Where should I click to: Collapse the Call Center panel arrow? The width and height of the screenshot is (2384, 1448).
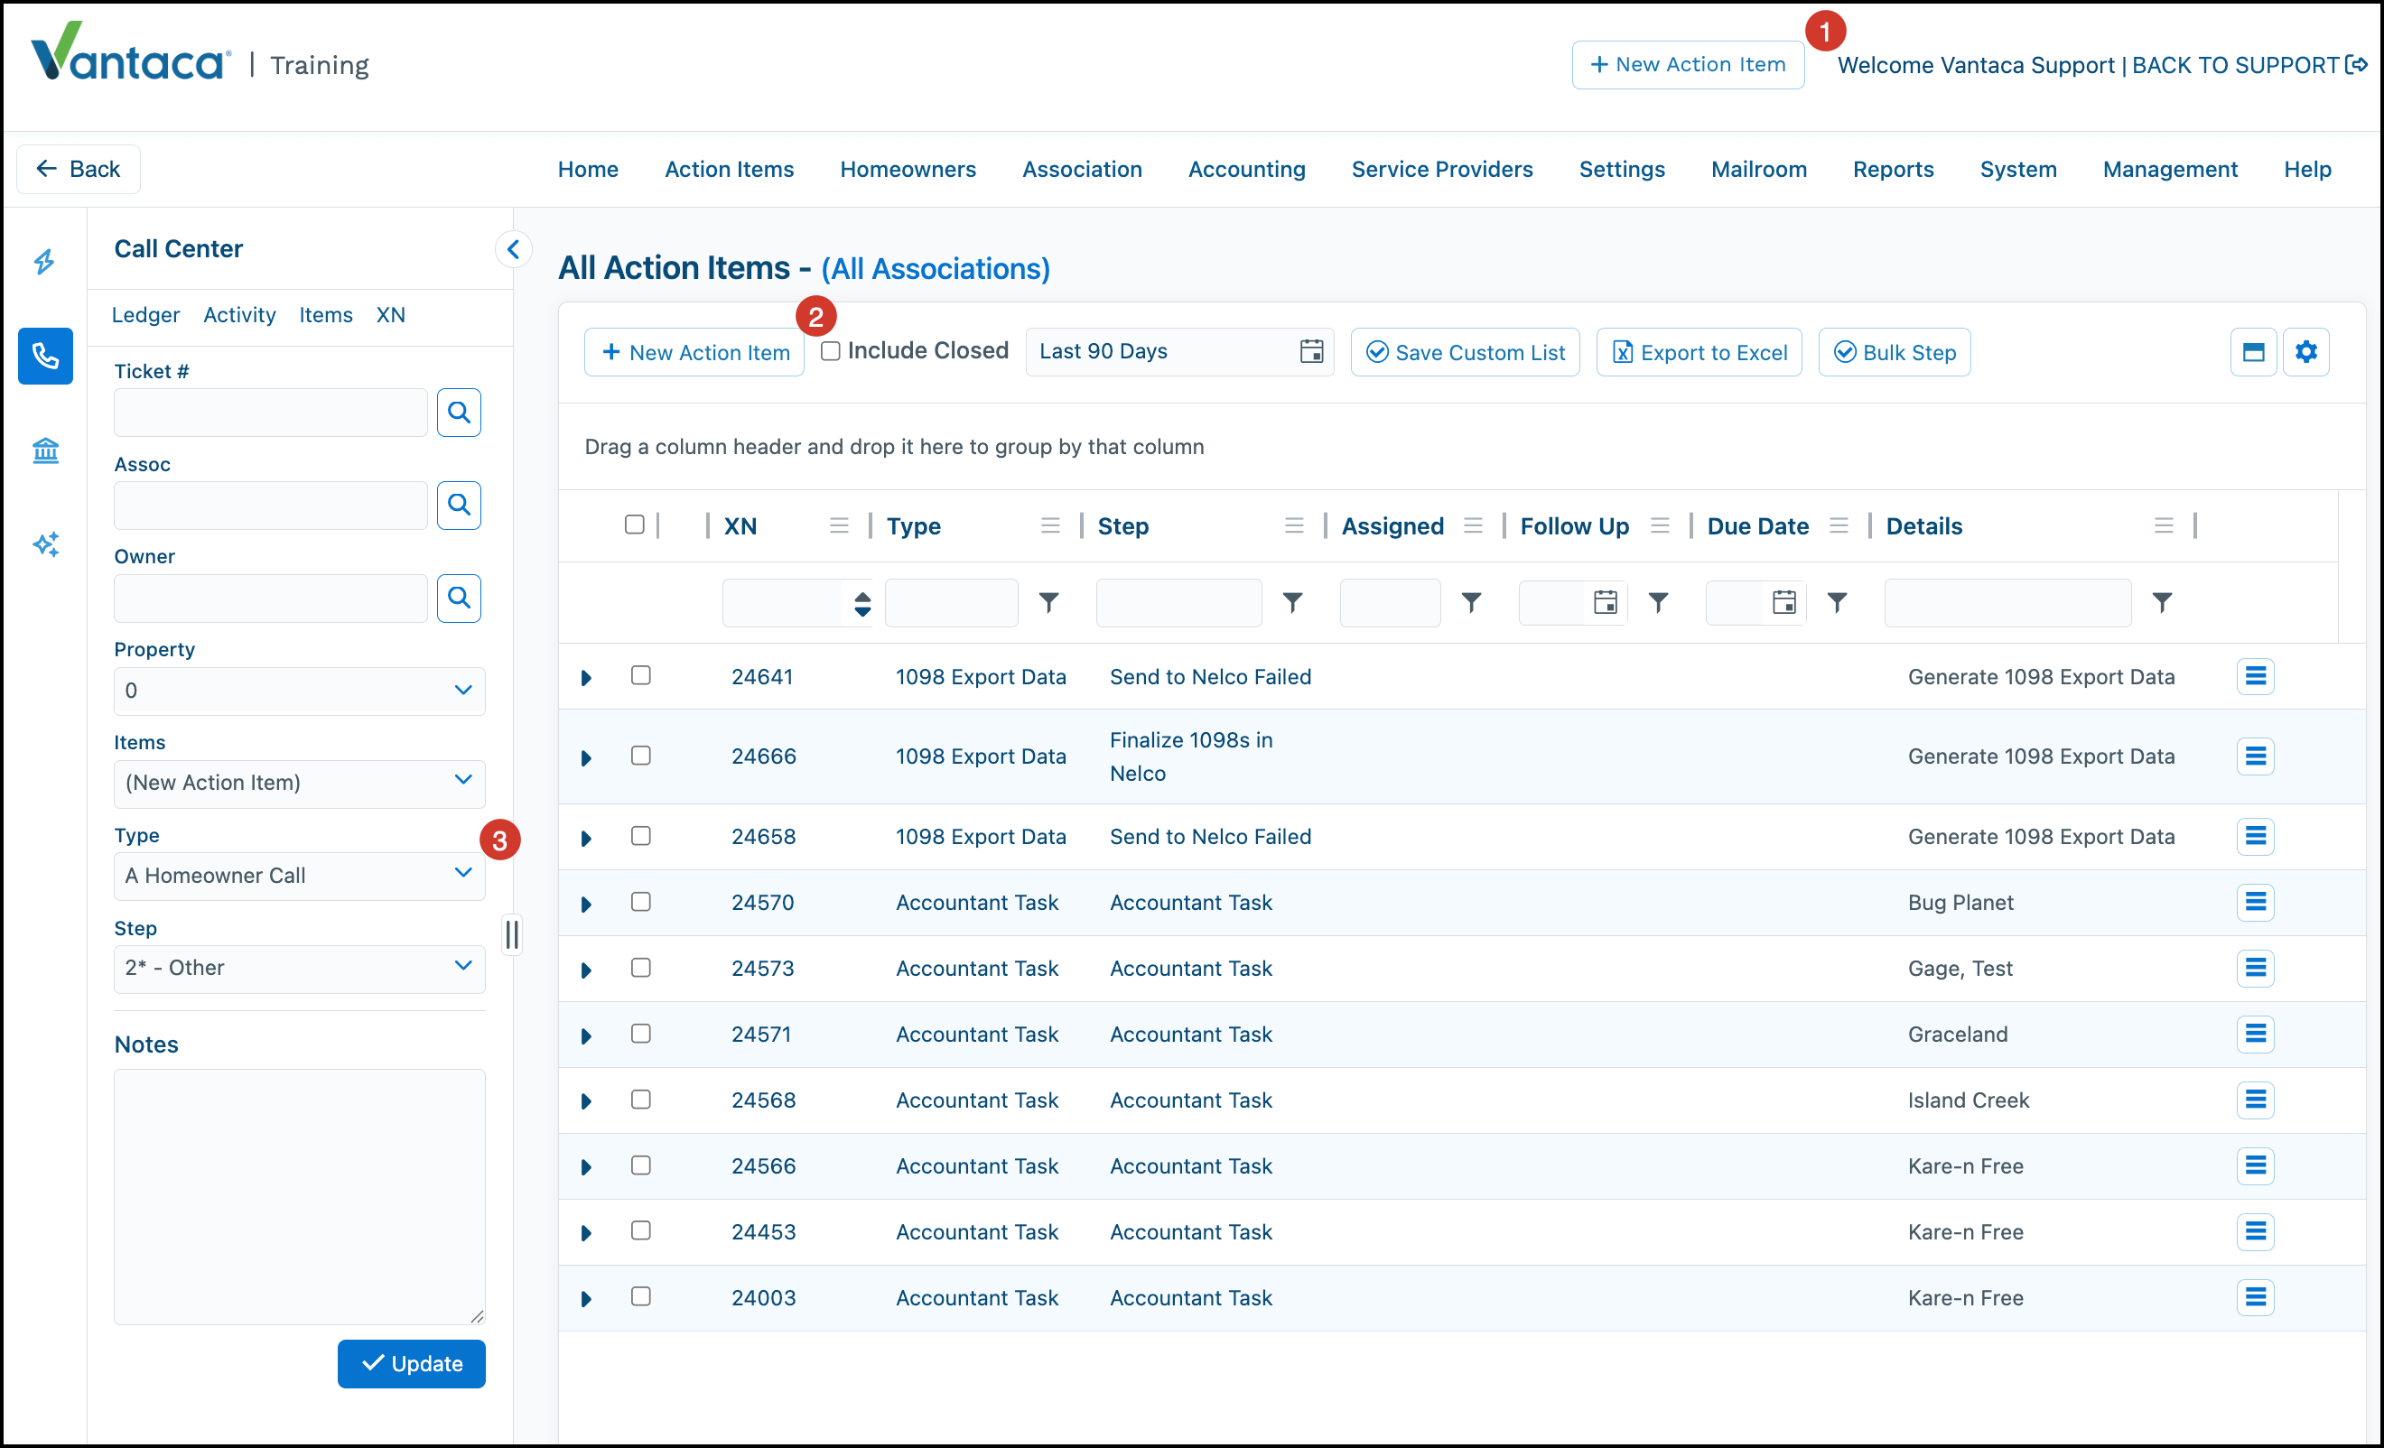pyautogui.click(x=514, y=248)
